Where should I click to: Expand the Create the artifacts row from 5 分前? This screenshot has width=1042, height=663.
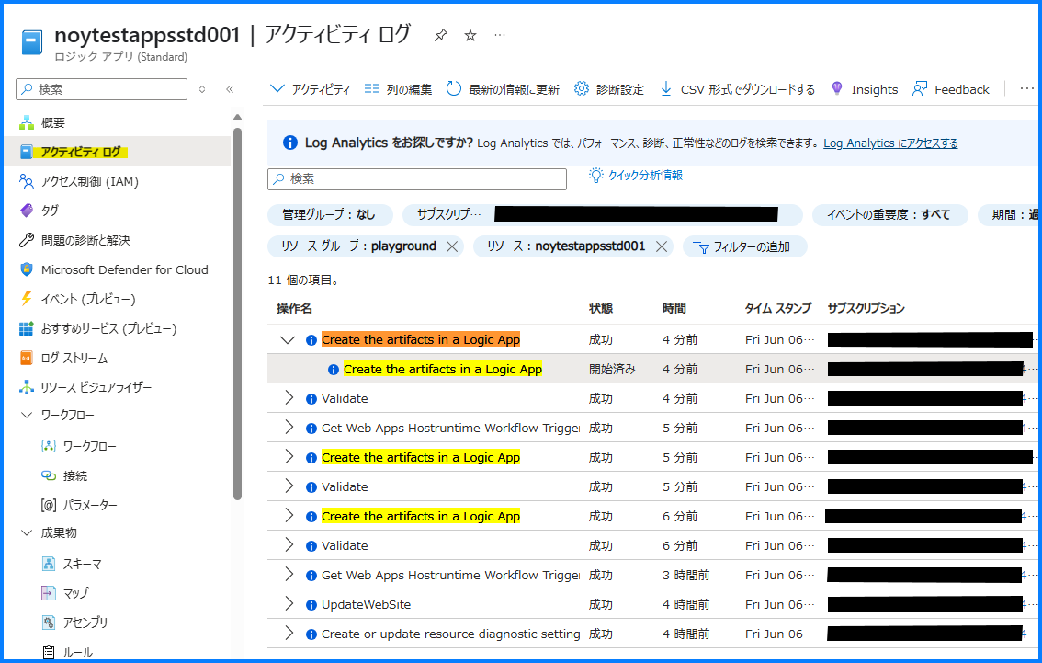coord(289,457)
